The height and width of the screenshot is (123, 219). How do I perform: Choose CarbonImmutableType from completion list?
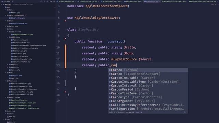tap(148, 82)
